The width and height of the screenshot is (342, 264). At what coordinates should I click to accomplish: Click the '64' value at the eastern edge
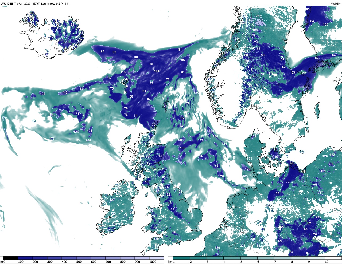(x=334, y=55)
